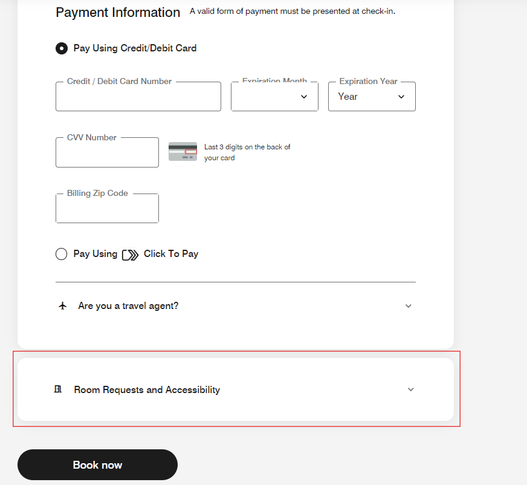Open the Expiration Year dropdown
Viewport: 527px width, 485px height.
tap(372, 97)
